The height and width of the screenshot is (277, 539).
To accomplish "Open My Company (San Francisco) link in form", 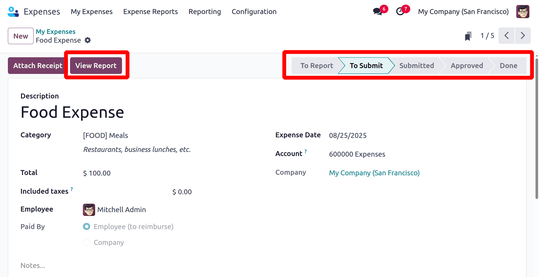I will [x=374, y=173].
